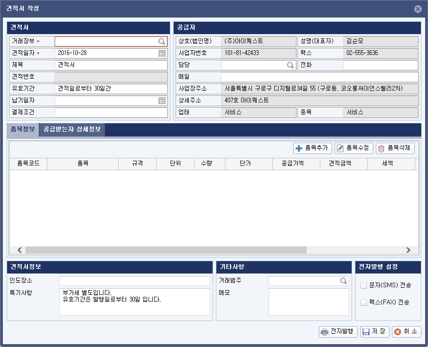The width and height of the screenshot is (428, 347).
Task: Click 품목코드 column header
Action: 28,164
